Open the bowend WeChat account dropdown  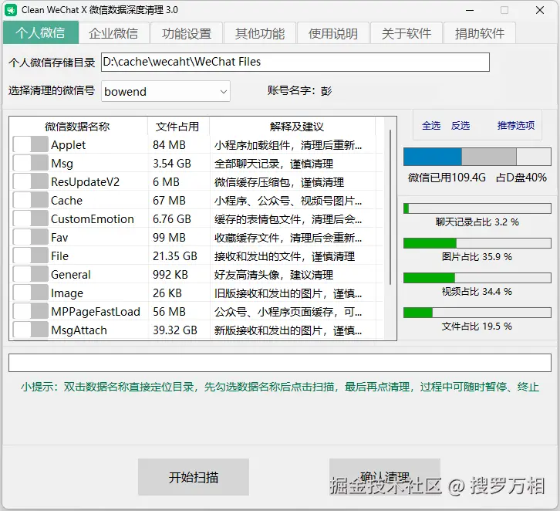(x=166, y=92)
